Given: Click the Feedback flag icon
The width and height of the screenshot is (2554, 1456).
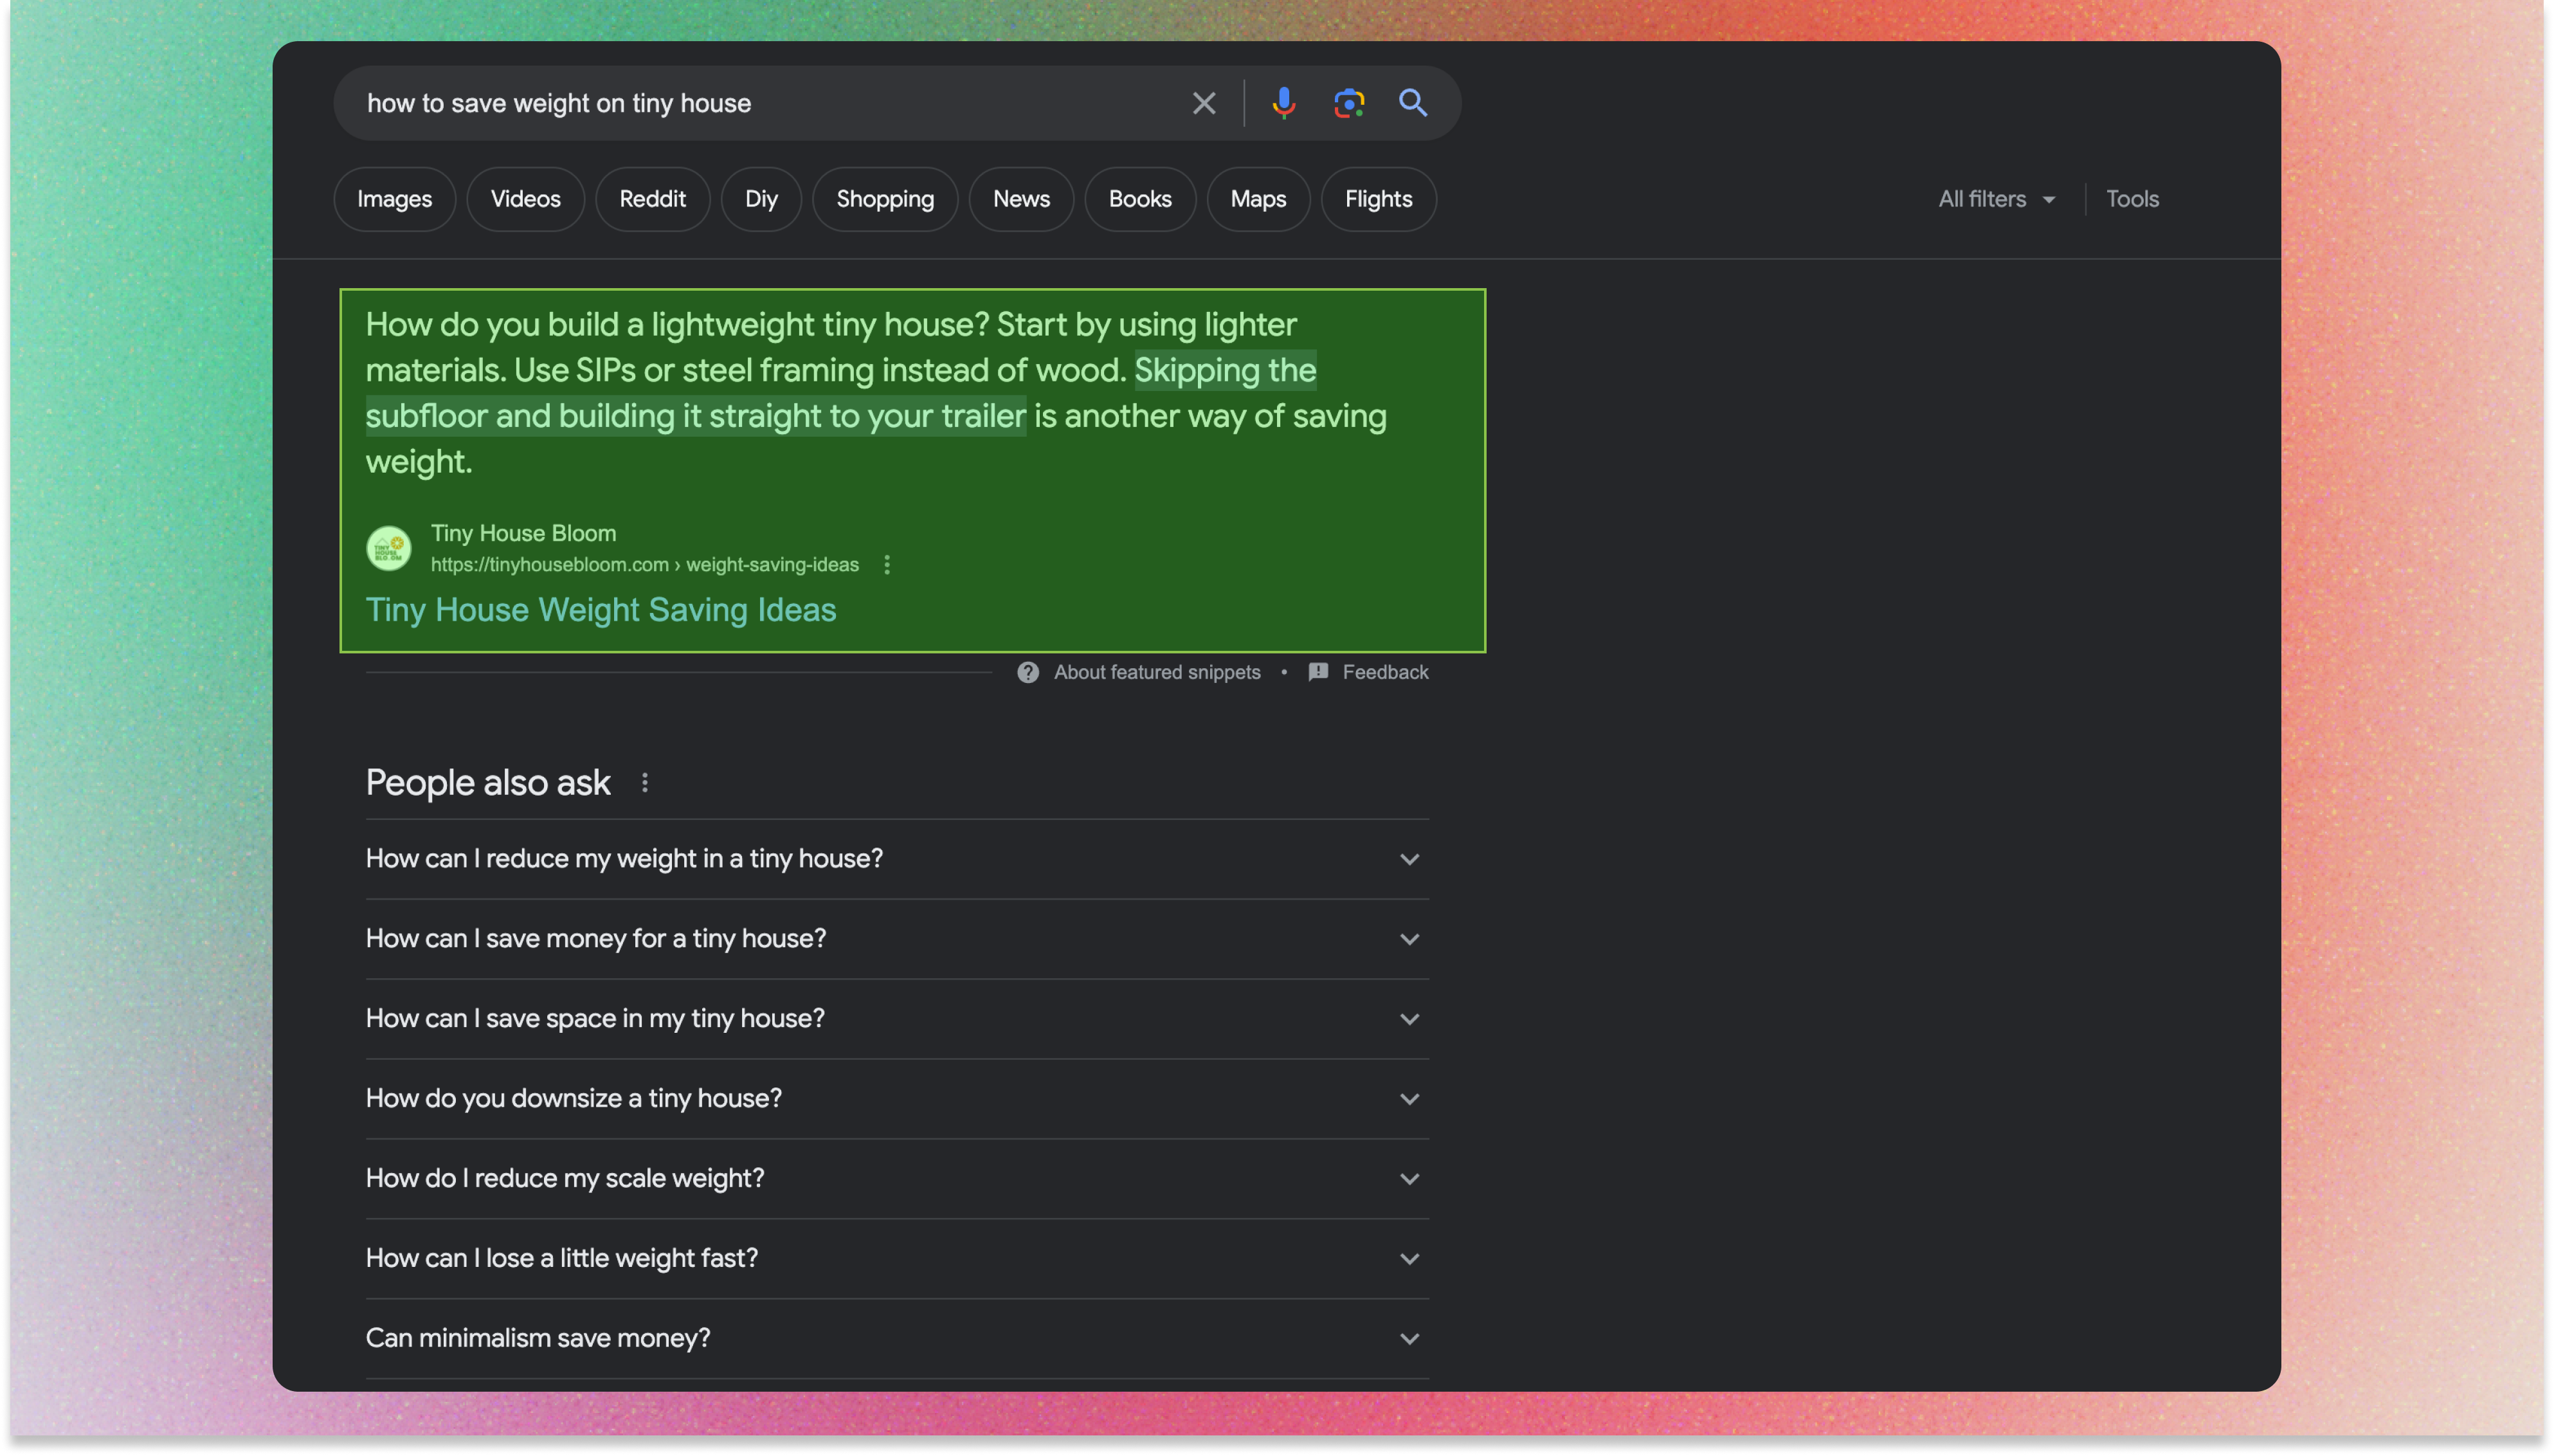Looking at the screenshot, I should click(1319, 672).
